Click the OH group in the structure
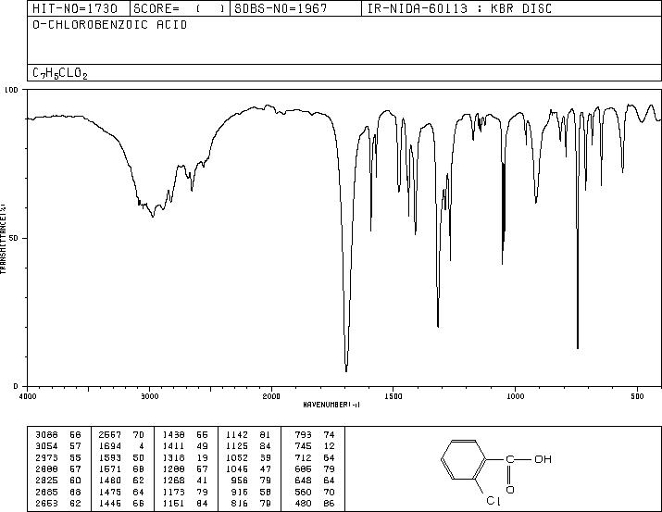This screenshot has width=662, height=512. (x=543, y=459)
